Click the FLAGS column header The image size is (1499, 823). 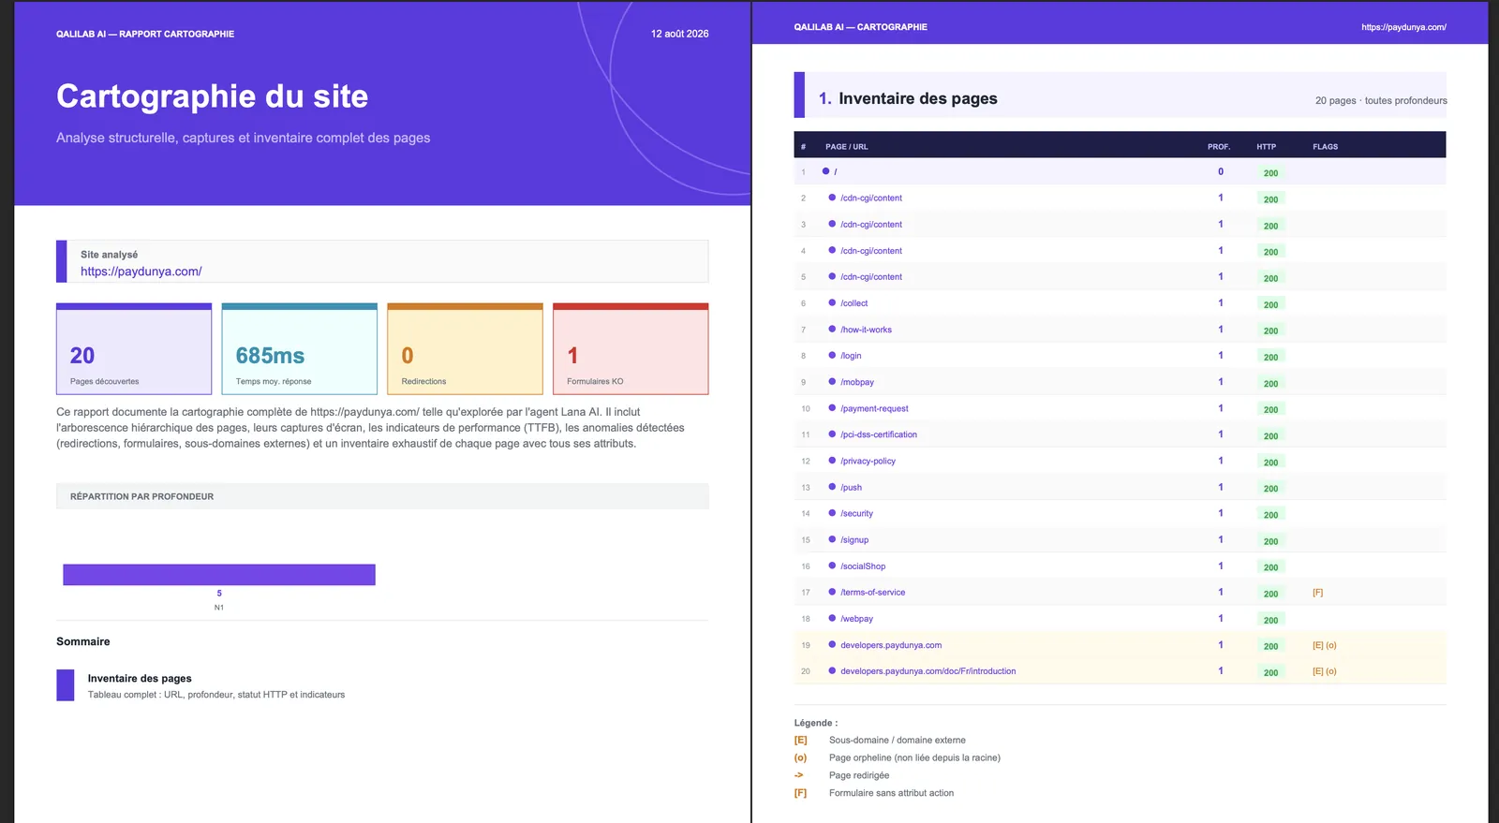tap(1326, 147)
